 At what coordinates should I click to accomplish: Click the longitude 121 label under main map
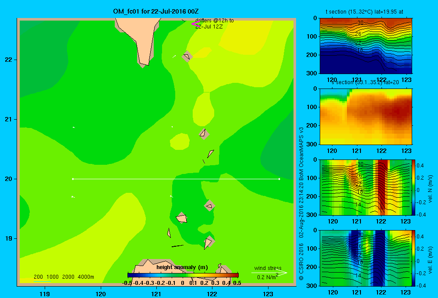pos(156,294)
